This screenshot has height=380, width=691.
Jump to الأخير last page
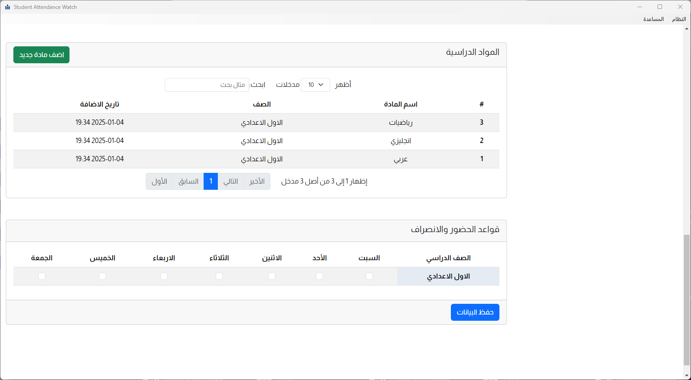click(257, 181)
